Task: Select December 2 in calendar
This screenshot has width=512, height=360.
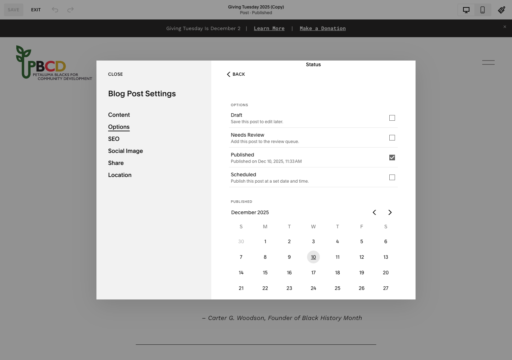Action: click(x=289, y=241)
